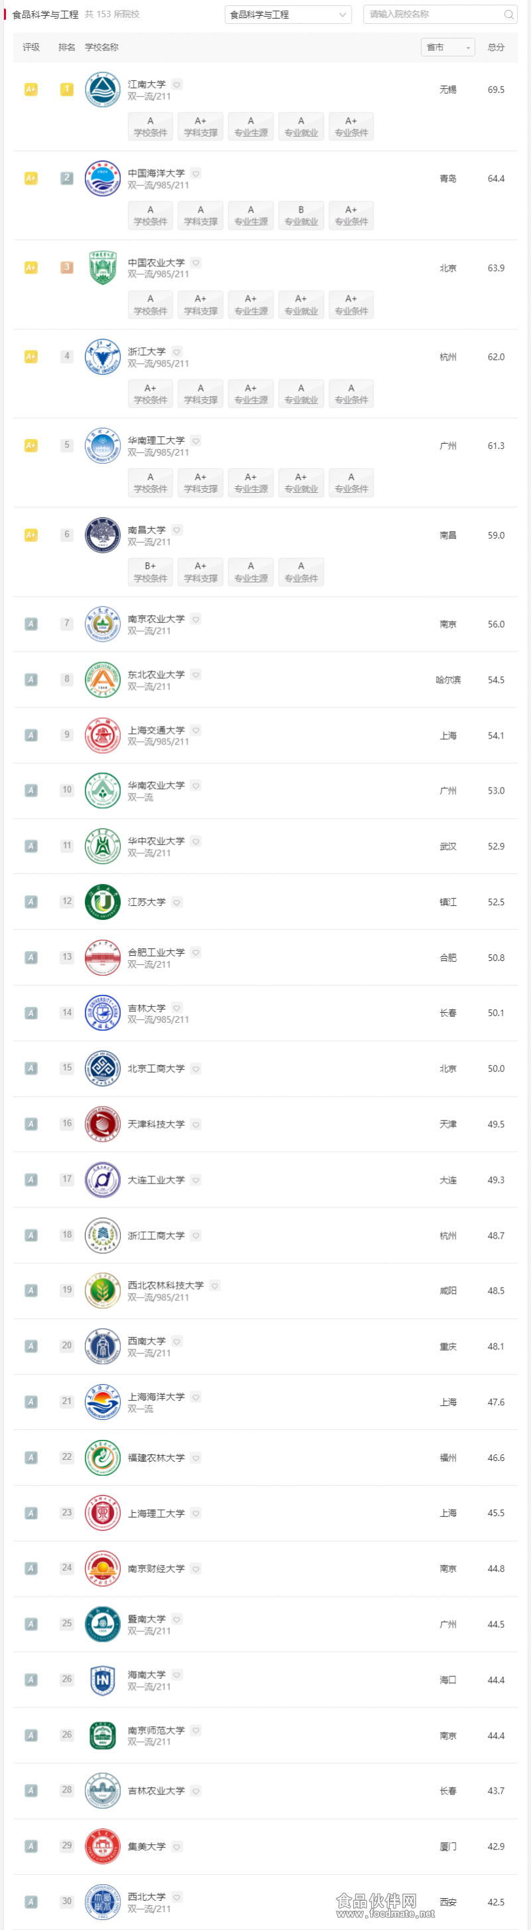Viewport: 531px width, 1930px height.
Task: Expand the 食品科学与工程 subject dropdown
Action: tap(288, 14)
